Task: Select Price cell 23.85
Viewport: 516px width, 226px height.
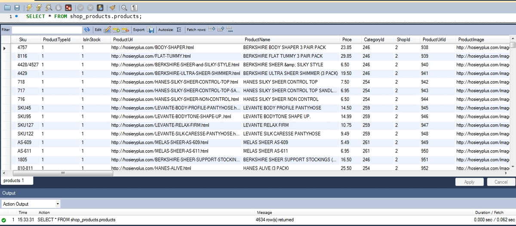Action: pyautogui.click(x=350, y=47)
